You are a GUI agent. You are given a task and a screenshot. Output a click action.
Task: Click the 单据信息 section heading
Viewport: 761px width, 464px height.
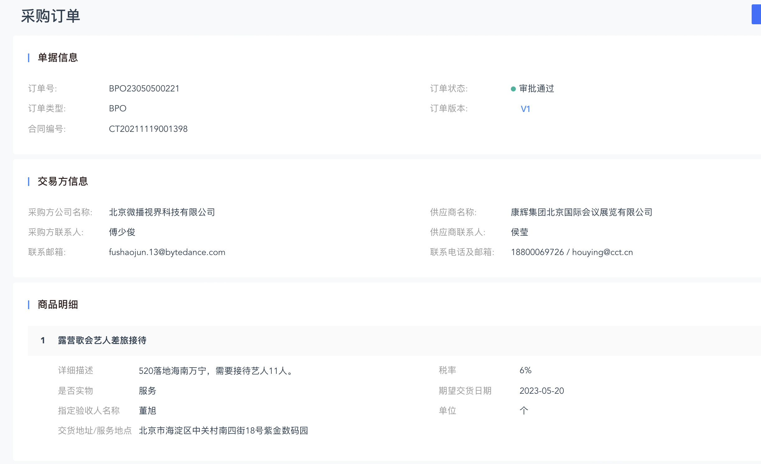[58, 58]
